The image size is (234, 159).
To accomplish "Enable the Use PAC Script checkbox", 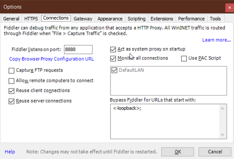I will [x=184, y=58].
